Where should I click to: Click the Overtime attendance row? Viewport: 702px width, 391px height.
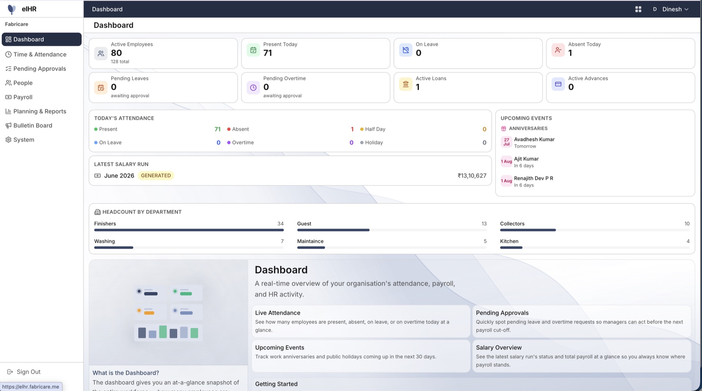290,143
